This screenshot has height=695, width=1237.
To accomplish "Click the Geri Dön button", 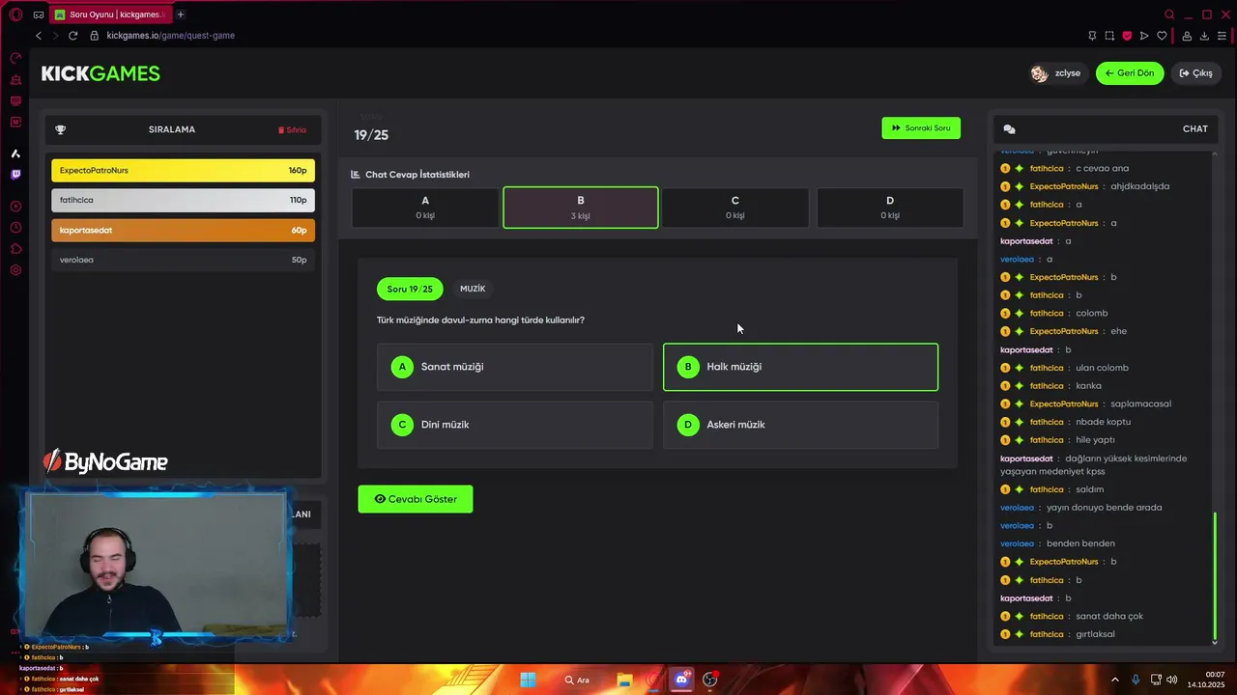I will click(1130, 73).
